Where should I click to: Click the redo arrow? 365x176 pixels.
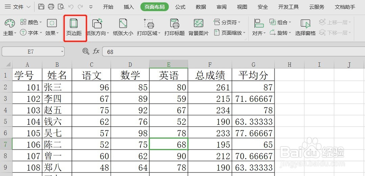(80, 7)
